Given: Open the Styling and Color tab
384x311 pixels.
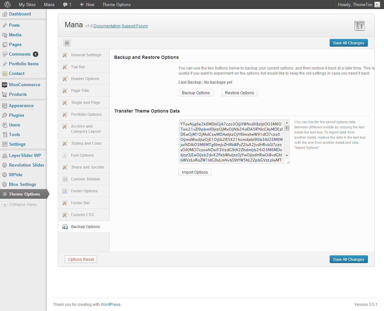Looking at the screenshot, I should 86,143.
